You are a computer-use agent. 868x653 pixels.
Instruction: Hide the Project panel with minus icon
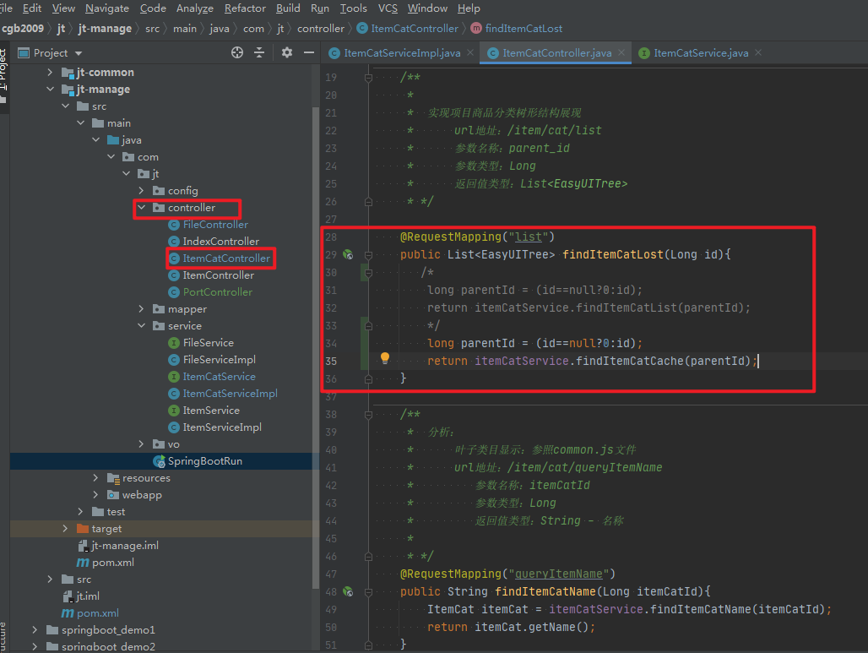[309, 52]
